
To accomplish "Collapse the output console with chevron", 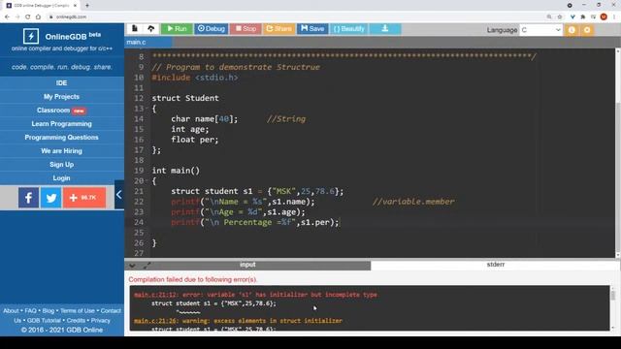I will click(x=132, y=265).
